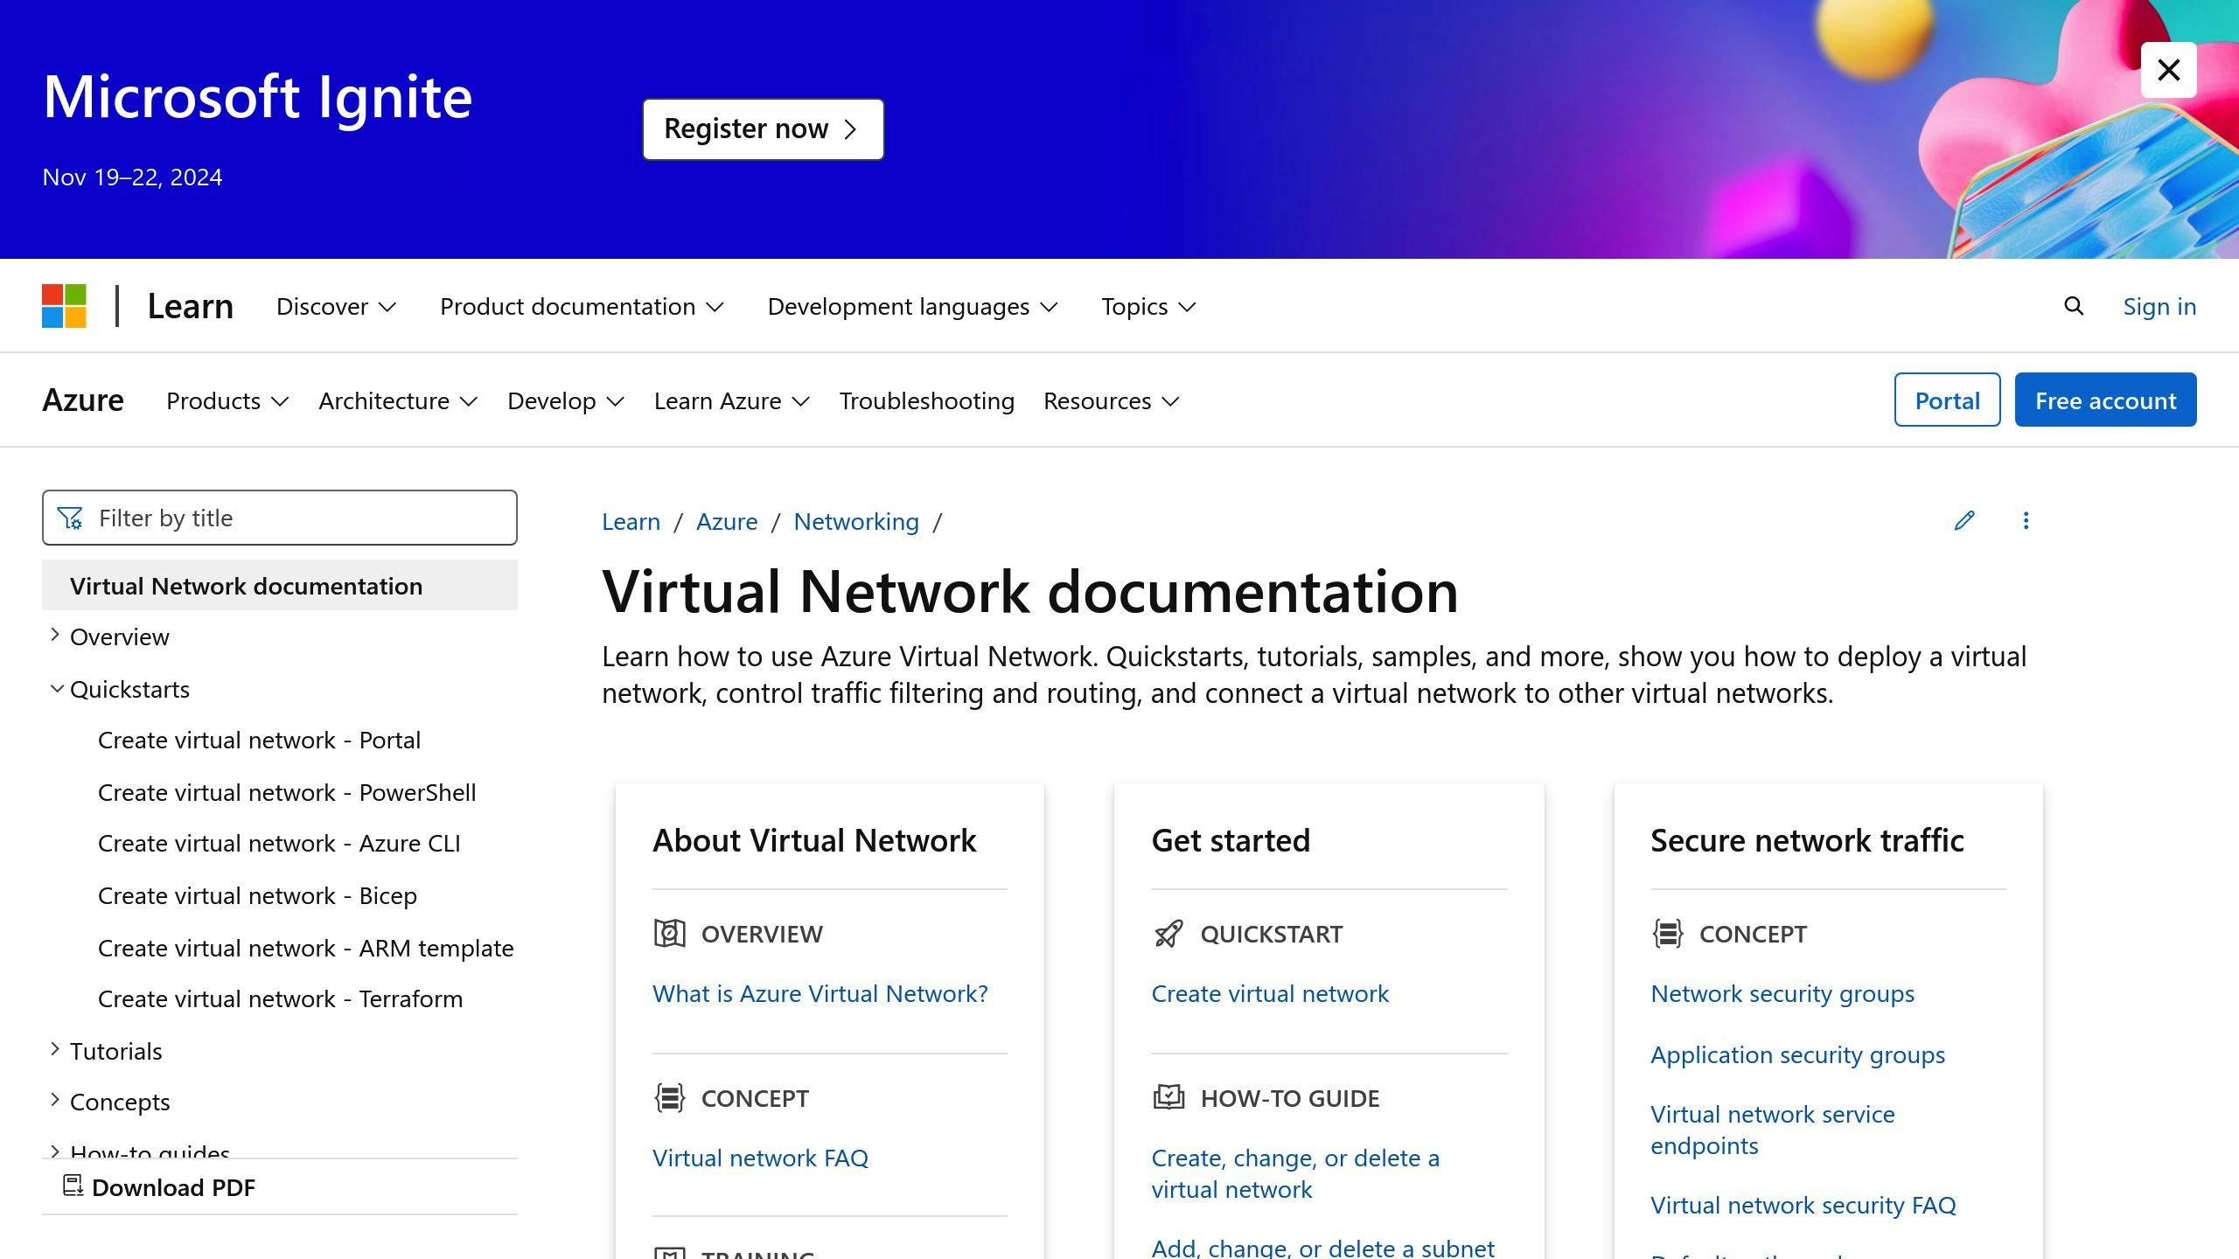Open the Products dropdown menu
The image size is (2239, 1259).
coord(227,400)
